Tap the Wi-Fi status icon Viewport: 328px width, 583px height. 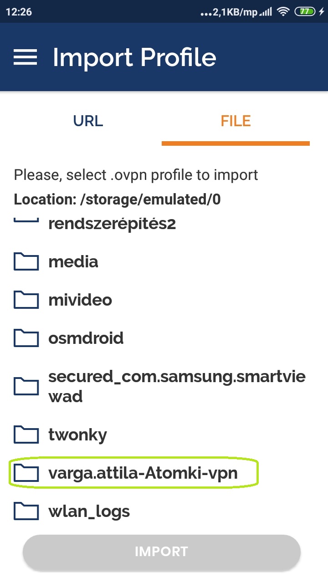click(284, 12)
